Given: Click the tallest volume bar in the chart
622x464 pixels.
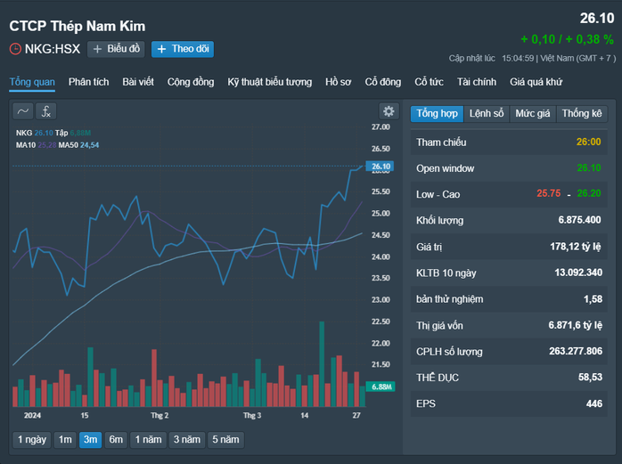Looking at the screenshot, I should (x=322, y=364).
